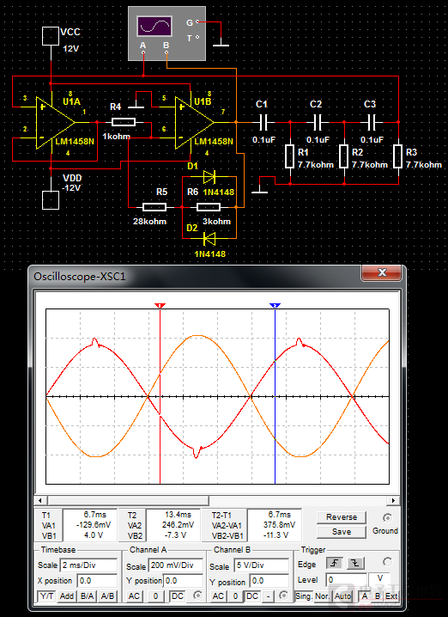448x617 pixels.
Task: Select Auto trigger mode
Action: pos(342,596)
